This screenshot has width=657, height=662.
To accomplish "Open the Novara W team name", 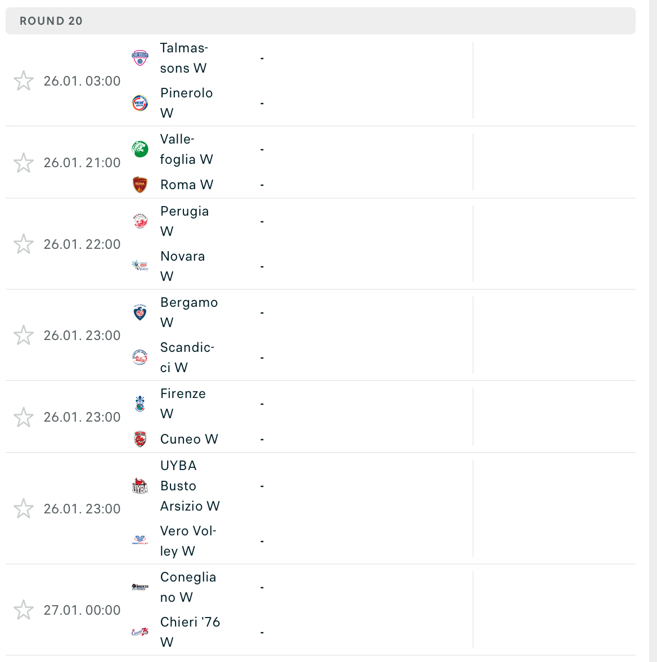I will point(182,266).
